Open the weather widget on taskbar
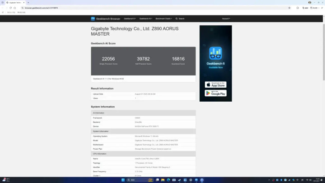325x183 pixels. point(6,180)
